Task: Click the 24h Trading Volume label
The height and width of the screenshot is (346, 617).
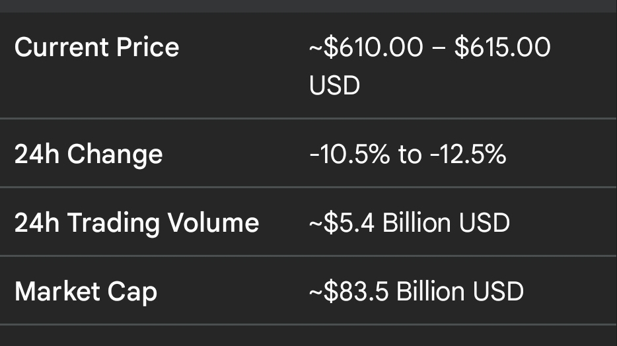Action: click(137, 223)
